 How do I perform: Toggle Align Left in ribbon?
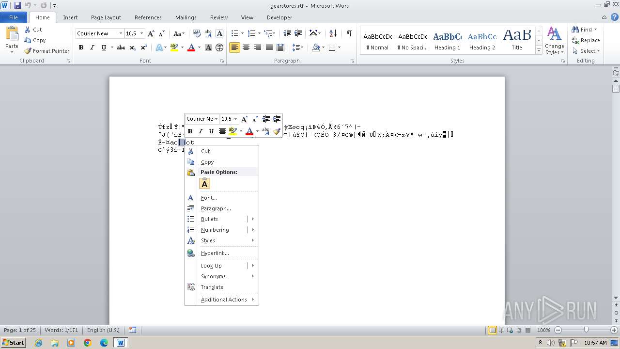tap(234, 48)
